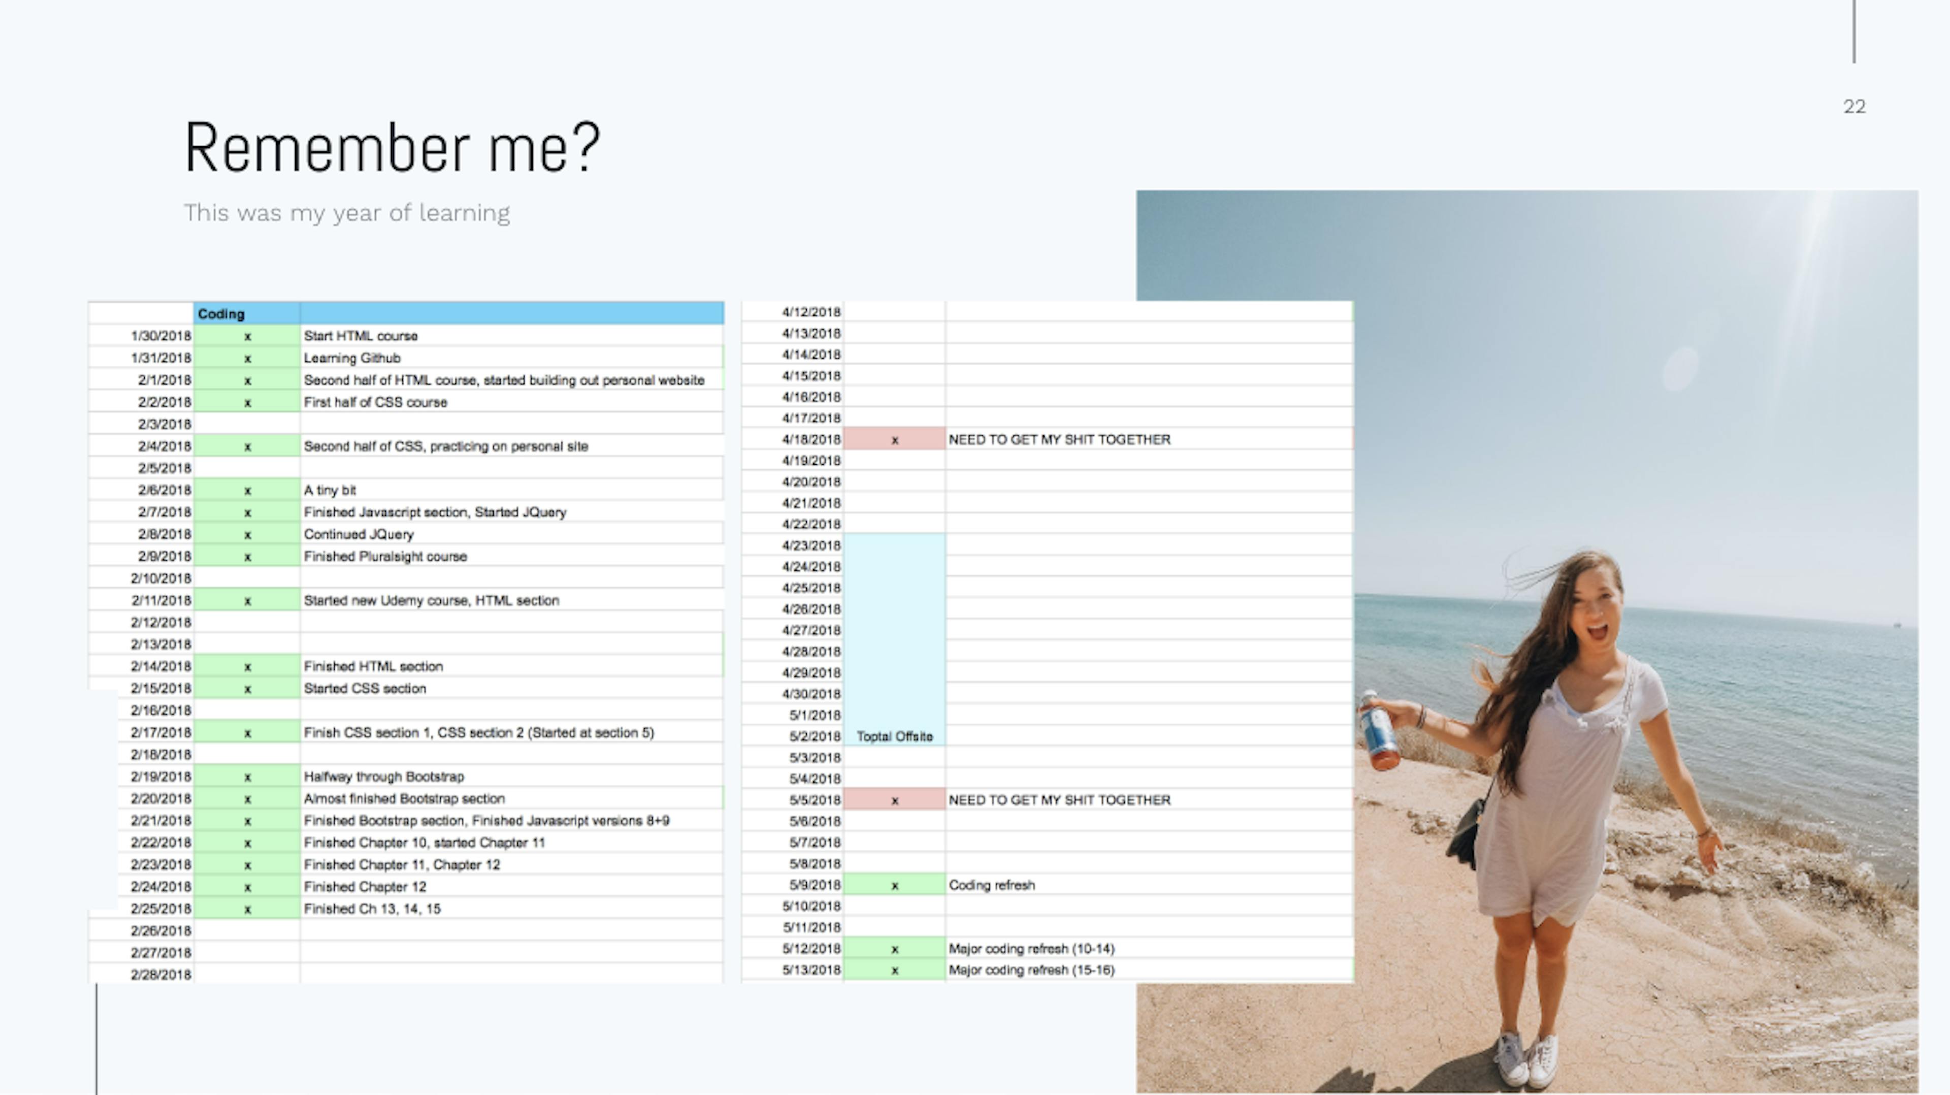Viewport: 1950px width, 1095px height.
Task: Click 'Finish CSS section 1, CSS section 2' cell
Action: pos(512,732)
